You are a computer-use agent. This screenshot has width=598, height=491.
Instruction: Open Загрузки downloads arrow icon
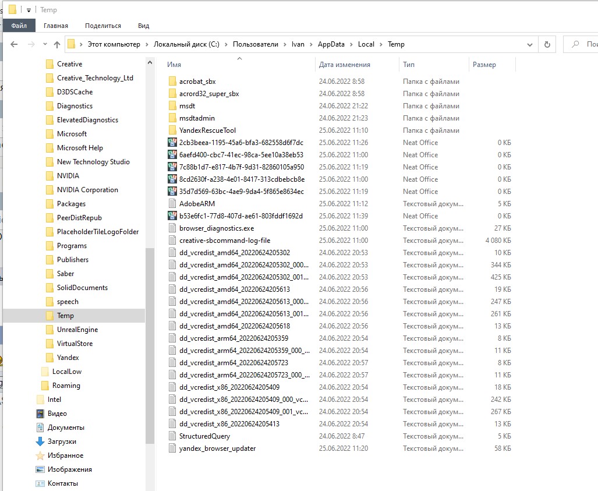40,441
